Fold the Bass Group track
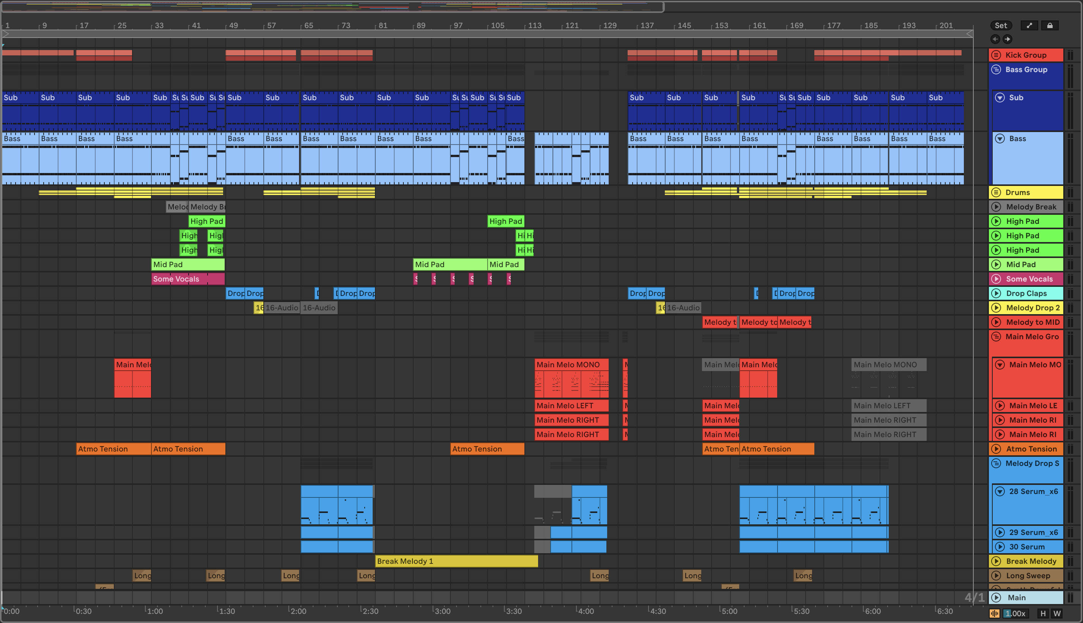Viewport: 1083px width, 623px height. [x=996, y=69]
